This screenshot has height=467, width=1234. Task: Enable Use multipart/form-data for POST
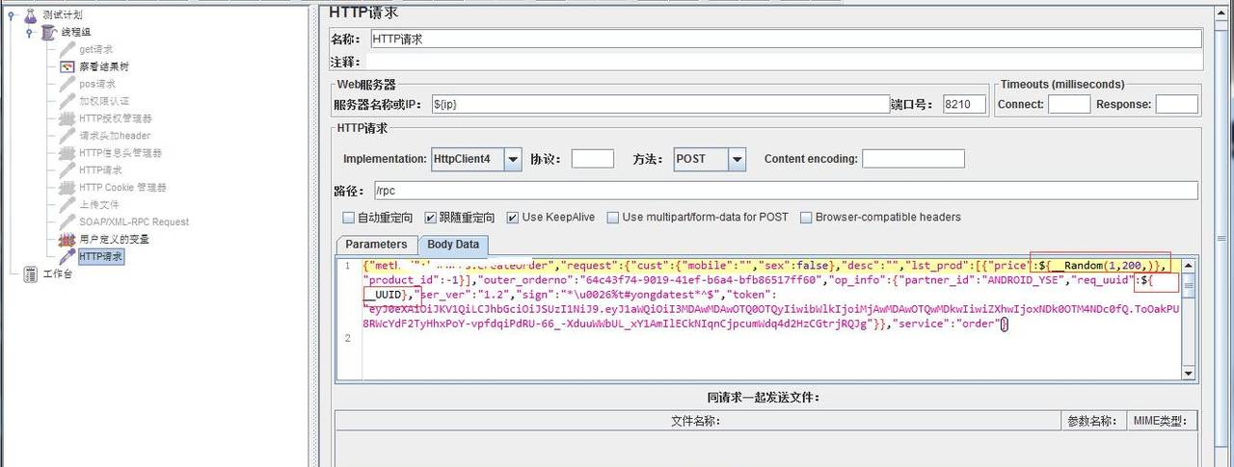[613, 218]
